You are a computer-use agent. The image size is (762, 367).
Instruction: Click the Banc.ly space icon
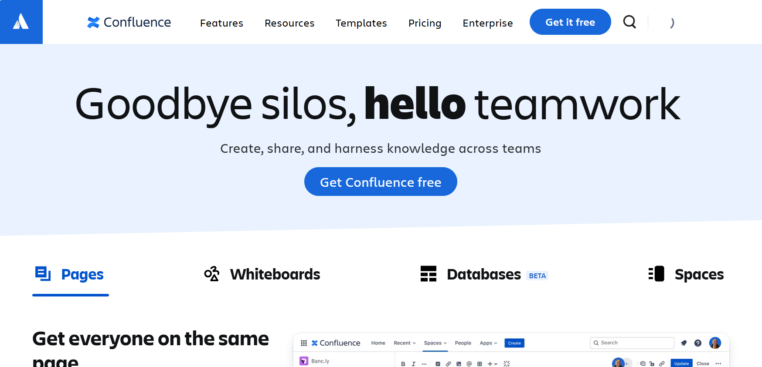click(x=304, y=361)
